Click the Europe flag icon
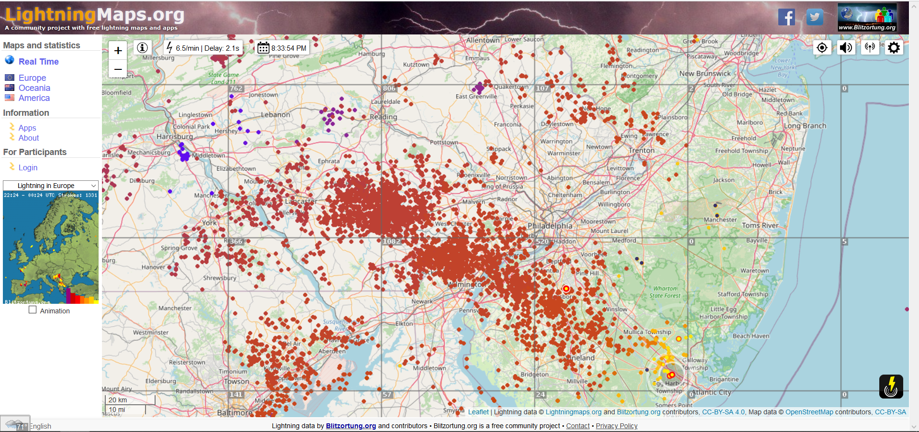The height and width of the screenshot is (432, 919). click(x=10, y=78)
